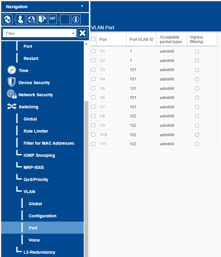221x257 pixels.
Task: Sort by Ingress filtering header
Action: pyautogui.click(x=202, y=39)
